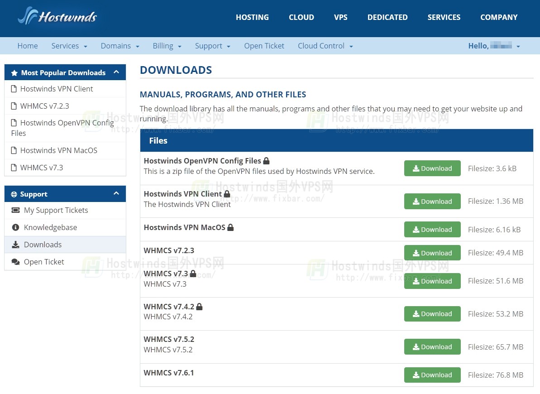Open the COMPANY top menu
540x394 pixels.
tap(499, 17)
